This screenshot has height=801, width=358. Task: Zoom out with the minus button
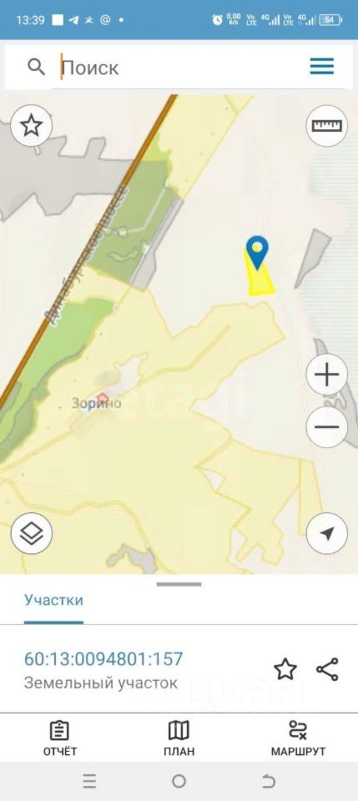(x=327, y=427)
